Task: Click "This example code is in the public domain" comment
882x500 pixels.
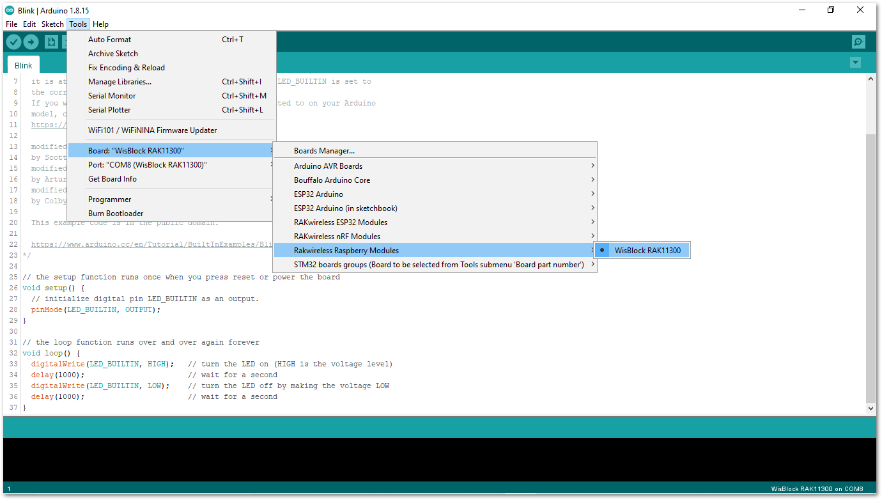Action: pos(125,223)
